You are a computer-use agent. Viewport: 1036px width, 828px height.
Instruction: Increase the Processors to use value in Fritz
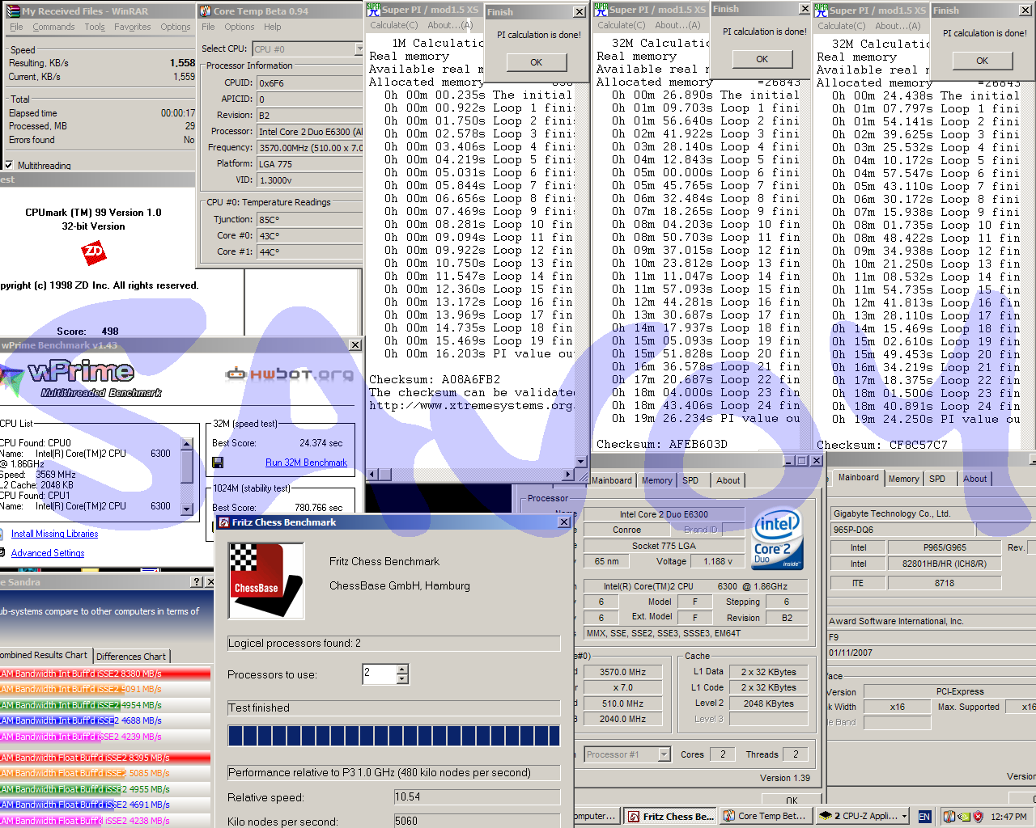point(402,669)
